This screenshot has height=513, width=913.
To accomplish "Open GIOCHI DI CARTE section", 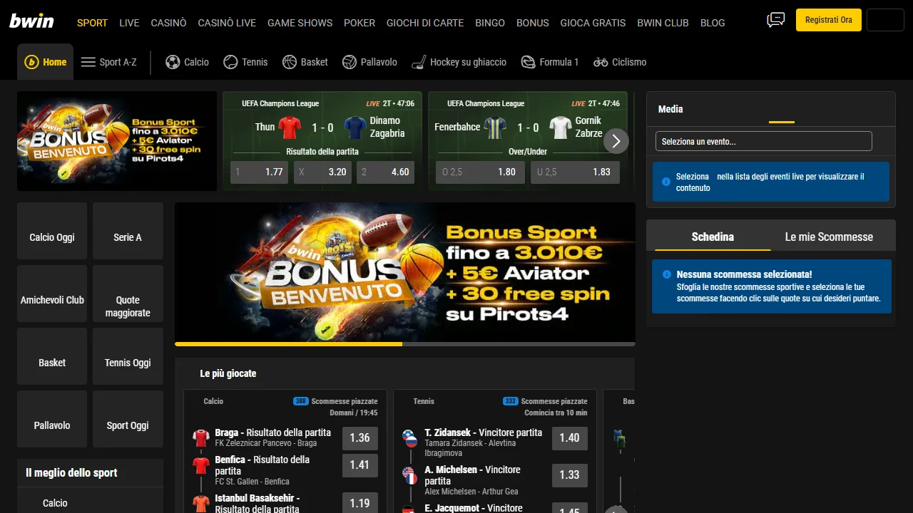I will pyautogui.click(x=425, y=23).
